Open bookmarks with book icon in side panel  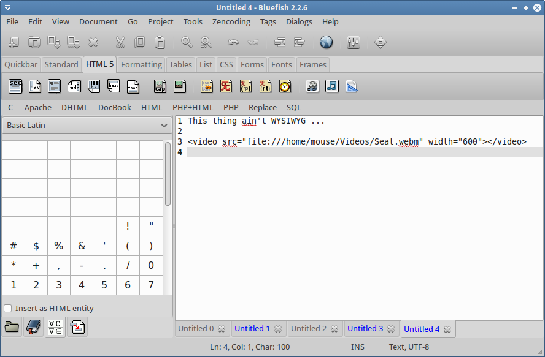(34, 327)
